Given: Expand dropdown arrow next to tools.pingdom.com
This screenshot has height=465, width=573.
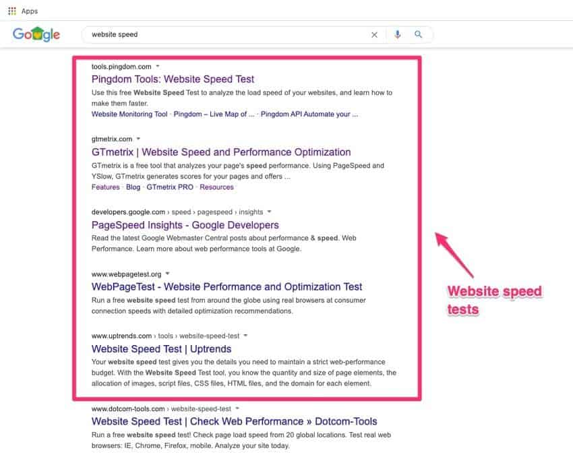Looking at the screenshot, I should (158, 66).
